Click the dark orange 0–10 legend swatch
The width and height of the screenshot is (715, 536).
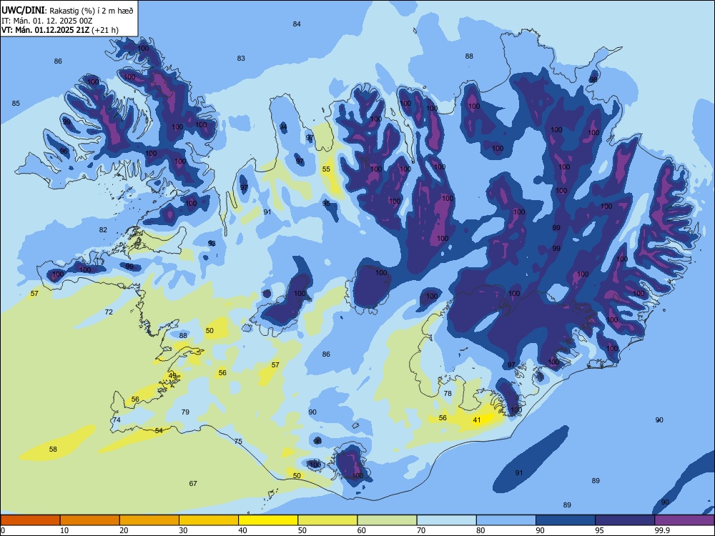pyautogui.click(x=30, y=520)
